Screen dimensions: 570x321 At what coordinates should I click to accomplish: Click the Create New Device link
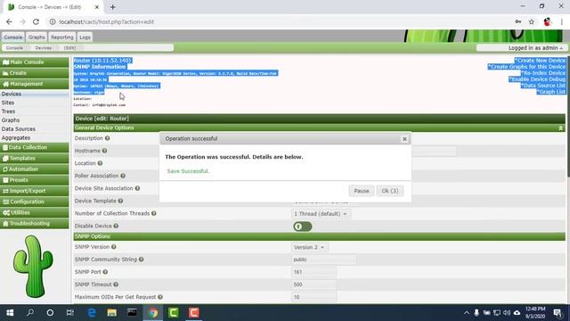point(540,61)
